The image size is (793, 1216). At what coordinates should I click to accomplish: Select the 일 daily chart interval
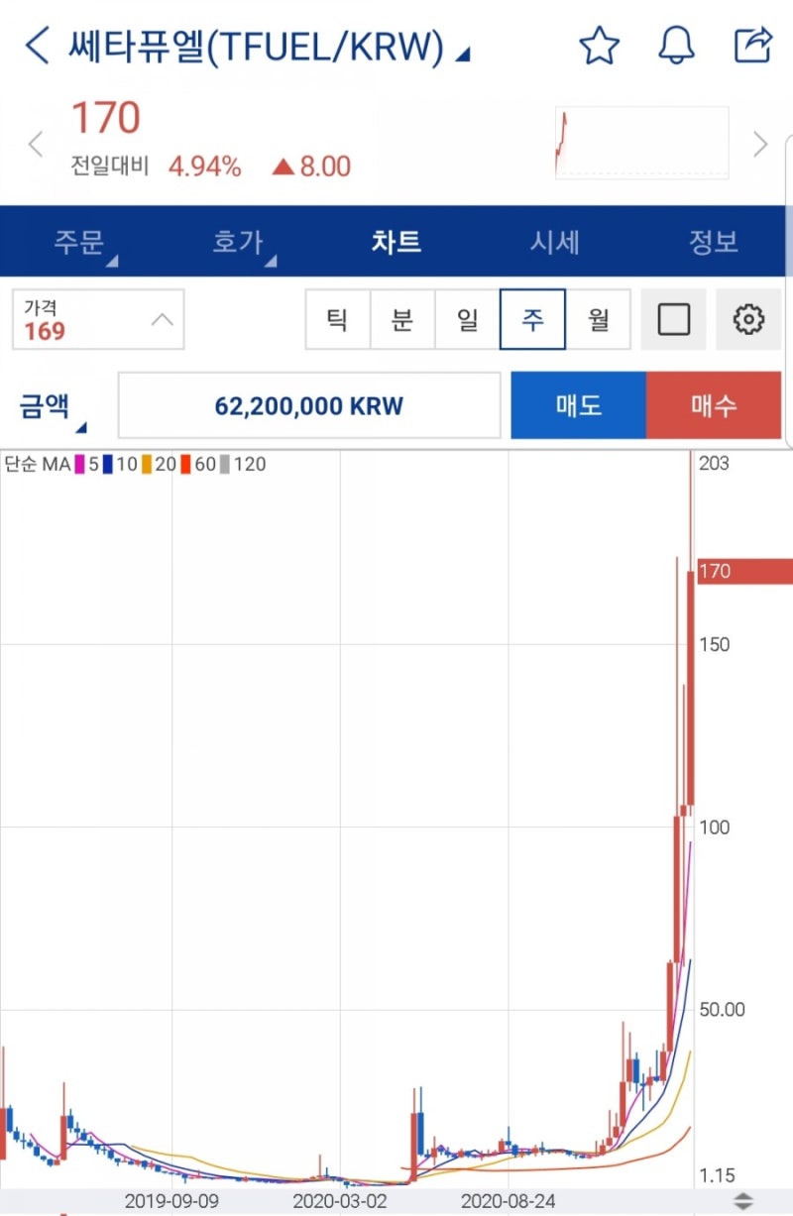coord(468,319)
